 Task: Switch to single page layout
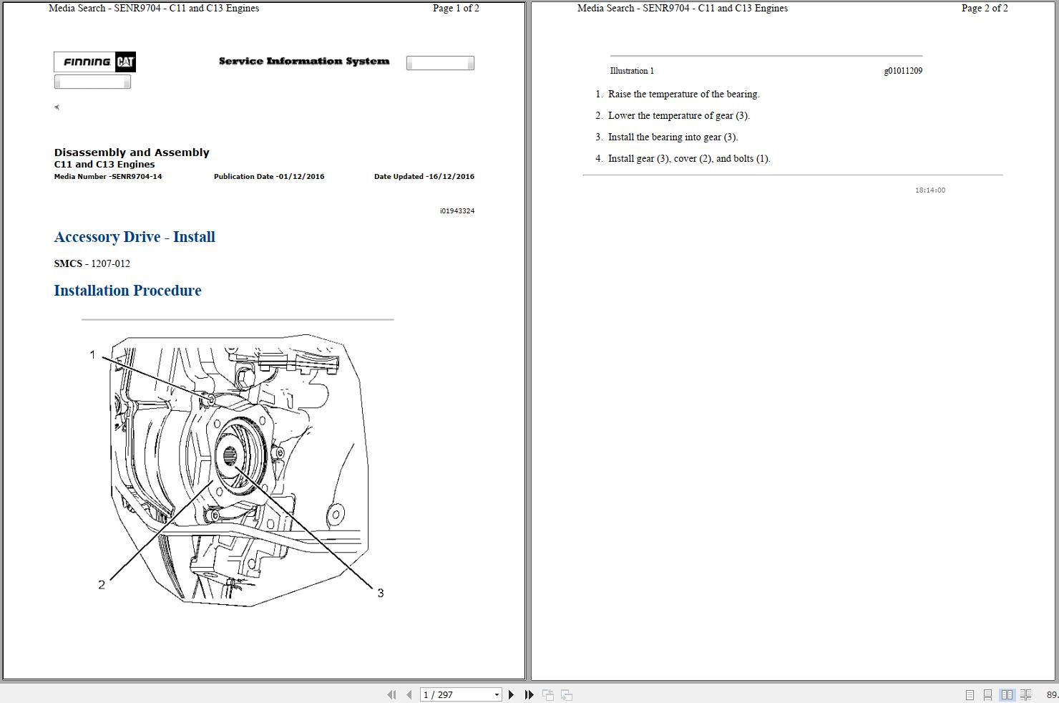pos(970,694)
